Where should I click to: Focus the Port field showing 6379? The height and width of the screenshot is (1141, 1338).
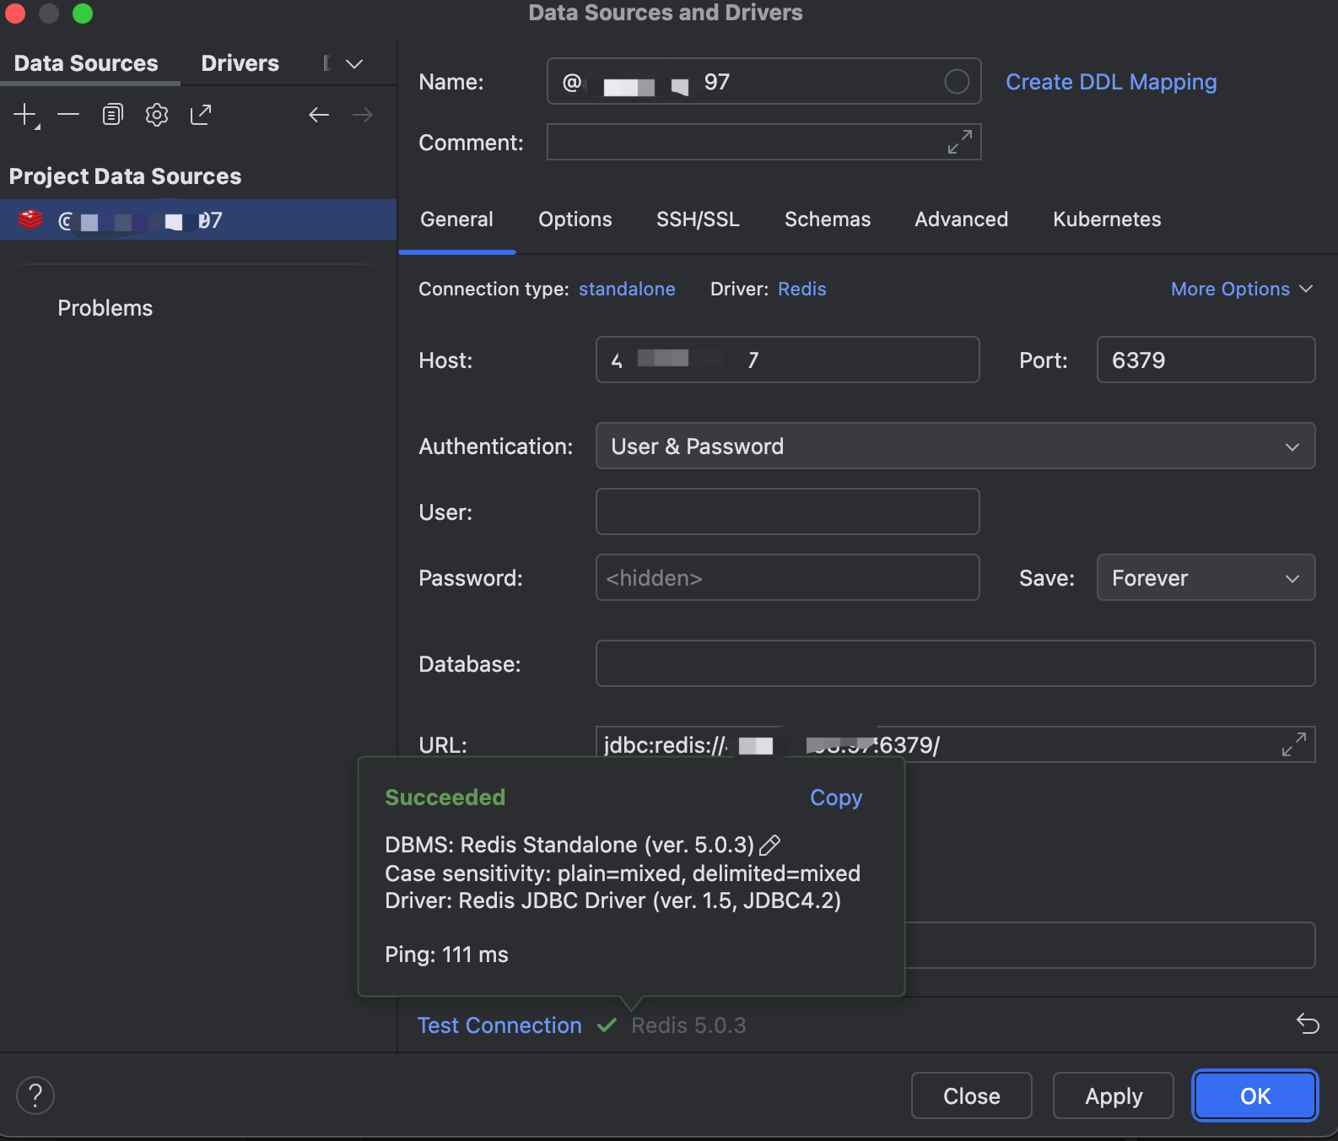tap(1206, 360)
